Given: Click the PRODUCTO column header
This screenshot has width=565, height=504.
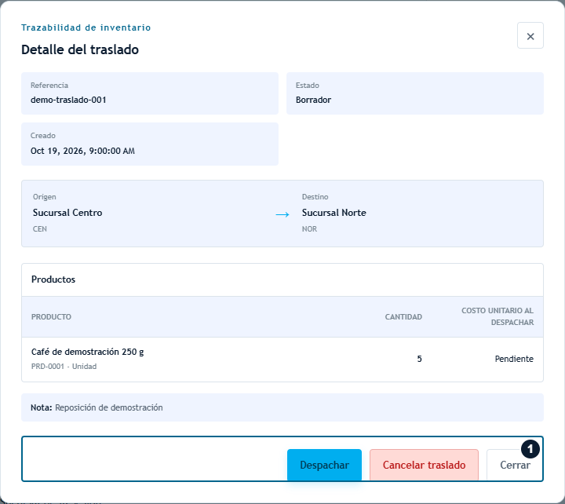Looking at the screenshot, I should tap(51, 317).
